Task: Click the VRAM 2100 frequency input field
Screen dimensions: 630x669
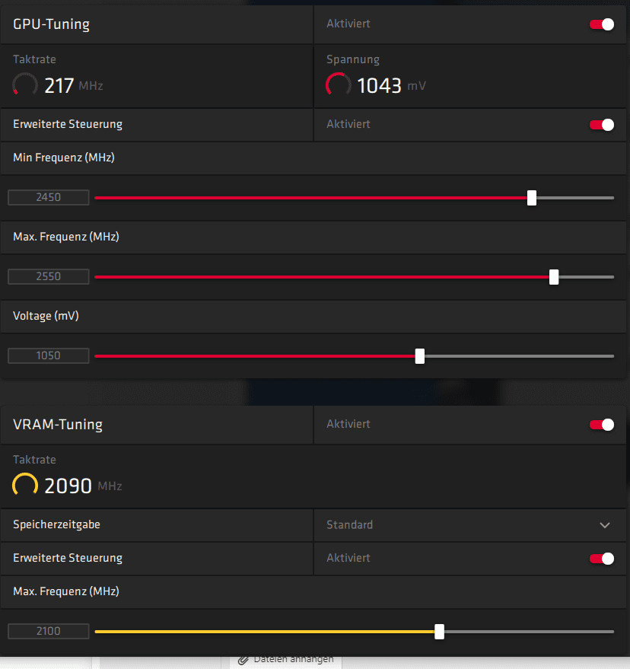Action: click(49, 631)
